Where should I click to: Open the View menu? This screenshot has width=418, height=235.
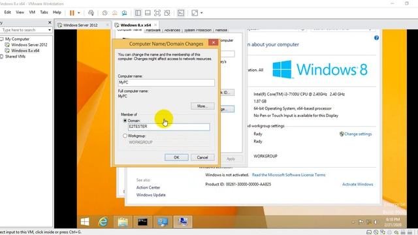(20, 12)
